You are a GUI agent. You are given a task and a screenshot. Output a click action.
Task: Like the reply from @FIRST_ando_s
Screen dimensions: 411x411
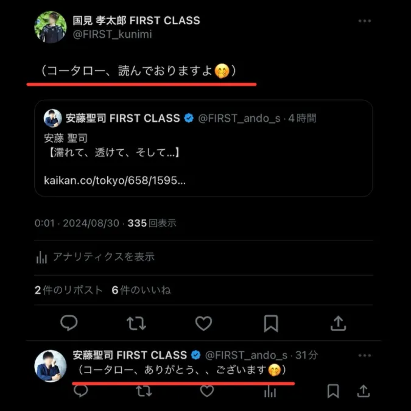(x=207, y=391)
